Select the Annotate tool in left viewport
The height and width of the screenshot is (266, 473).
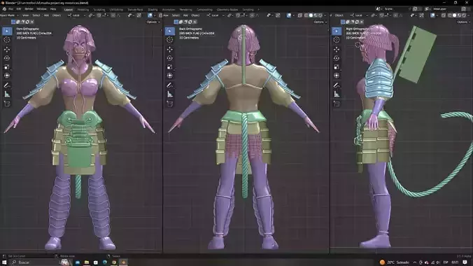(7, 85)
